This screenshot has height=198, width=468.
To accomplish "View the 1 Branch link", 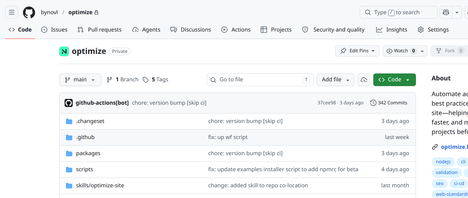I will 122,80.
